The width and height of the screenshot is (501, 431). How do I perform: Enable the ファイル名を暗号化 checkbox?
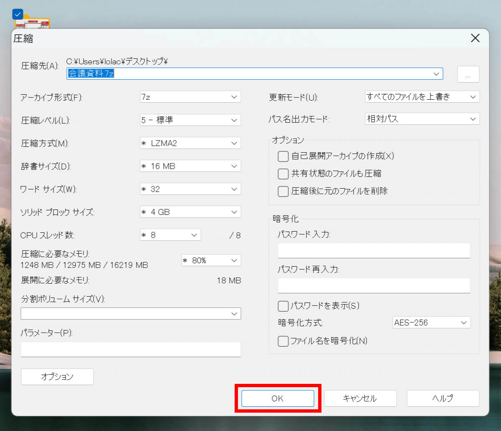283,341
